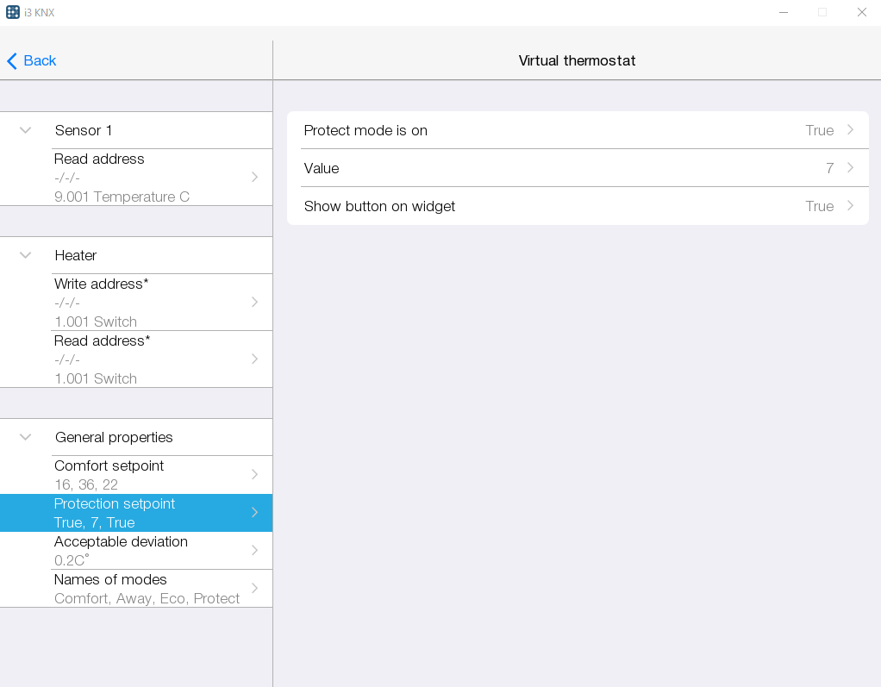This screenshot has width=881, height=687.
Task: Click arrow next to Comfort setpoint
Action: pos(254,474)
